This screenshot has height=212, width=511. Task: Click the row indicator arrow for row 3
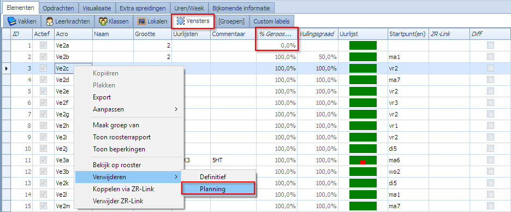pyautogui.click(x=7, y=68)
